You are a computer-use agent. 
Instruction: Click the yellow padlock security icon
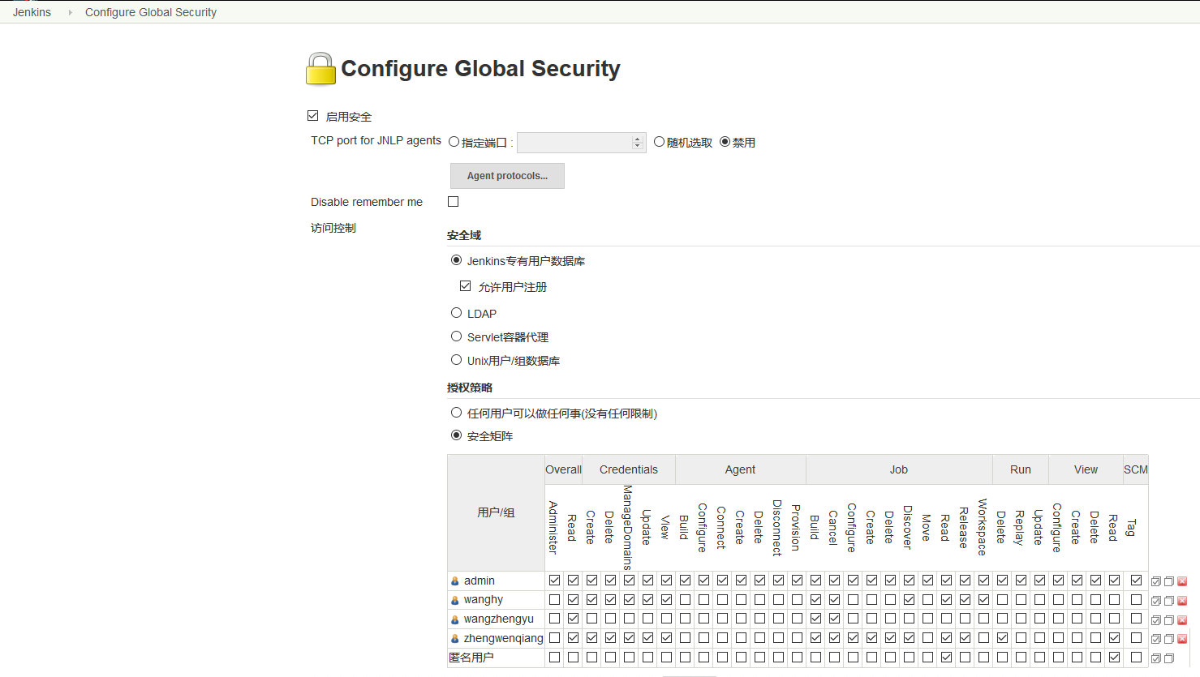click(x=320, y=69)
